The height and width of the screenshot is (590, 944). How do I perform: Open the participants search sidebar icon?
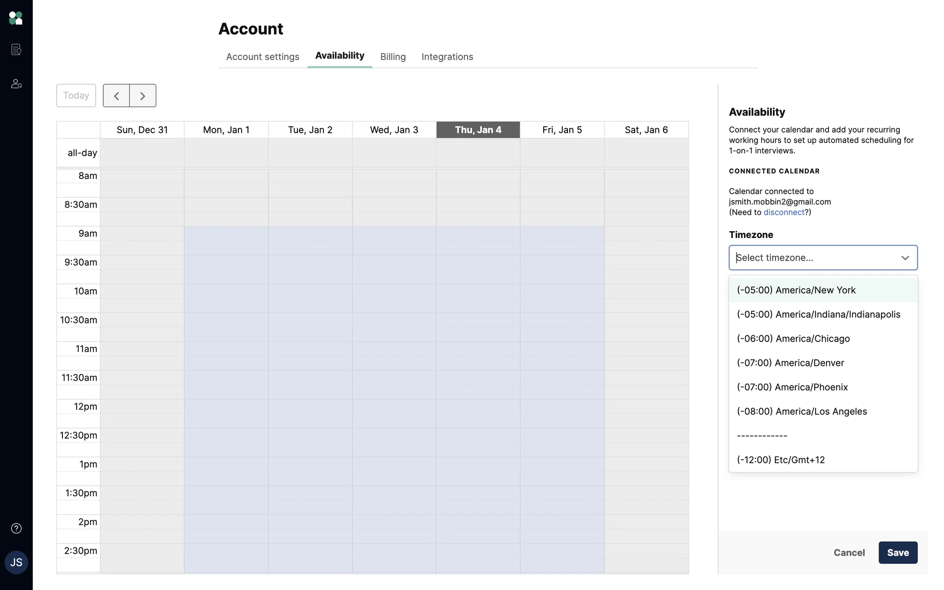click(x=16, y=84)
